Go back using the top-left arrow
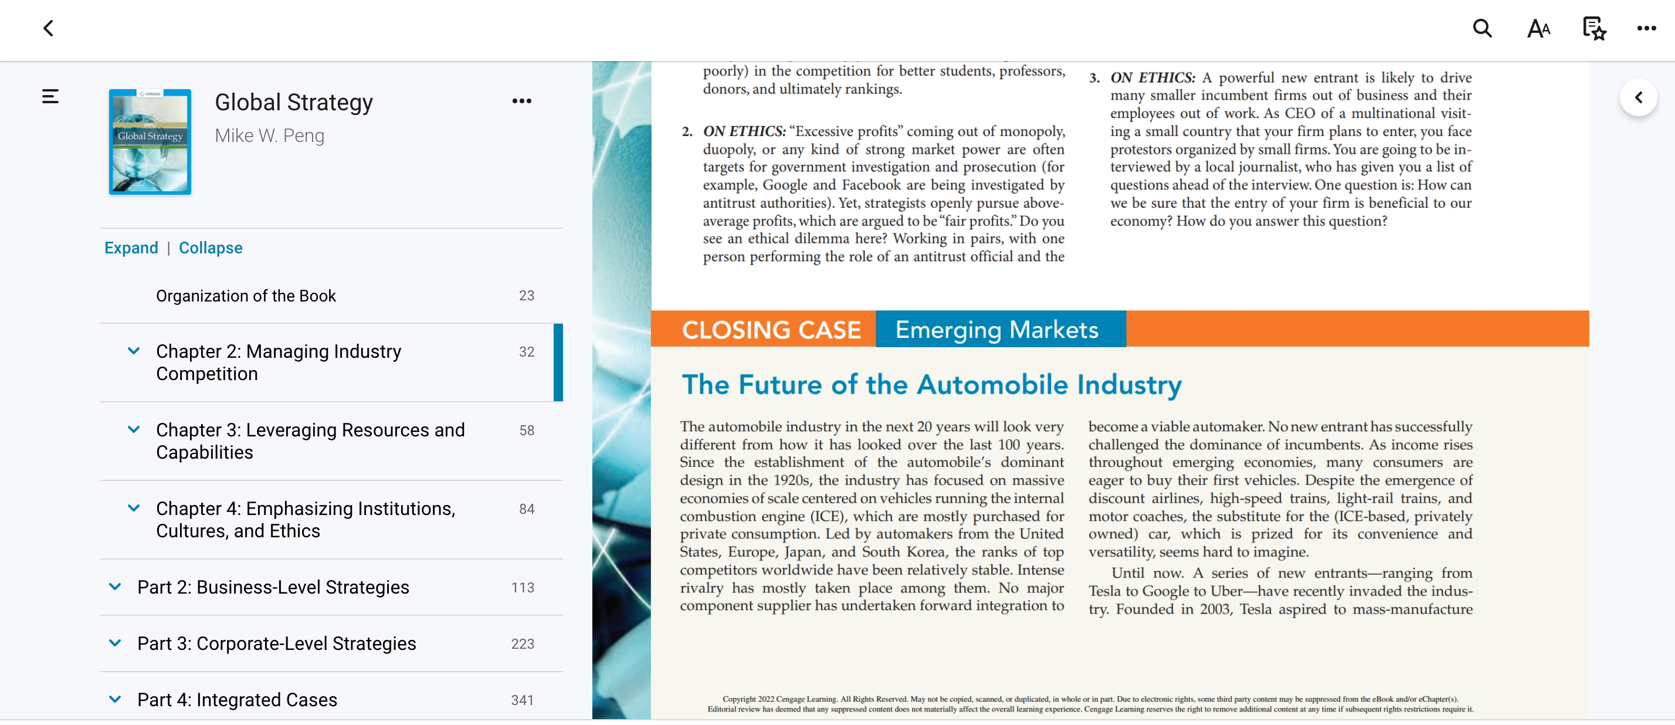This screenshot has height=725, width=1675. pos(48,28)
